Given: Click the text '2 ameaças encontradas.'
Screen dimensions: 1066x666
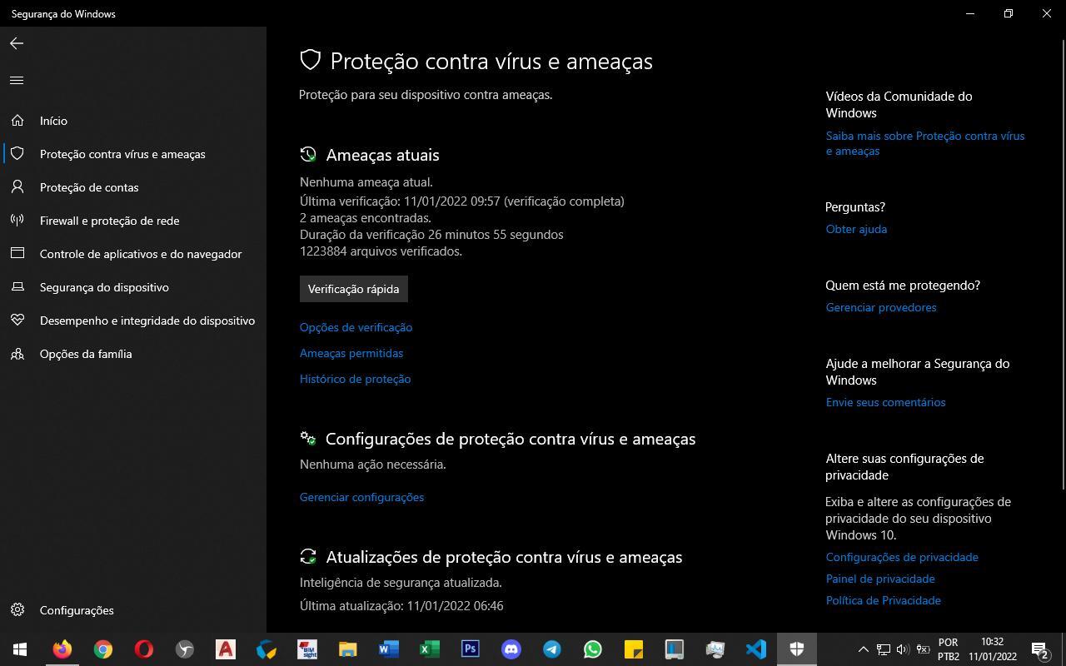Looking at the screenshot, I should click(366, 218).
